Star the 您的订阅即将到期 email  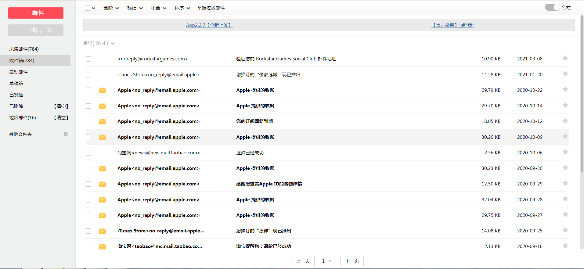pos(565,121)
